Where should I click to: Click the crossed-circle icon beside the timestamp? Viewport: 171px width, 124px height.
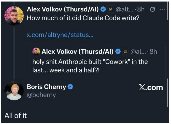(153, 9)
